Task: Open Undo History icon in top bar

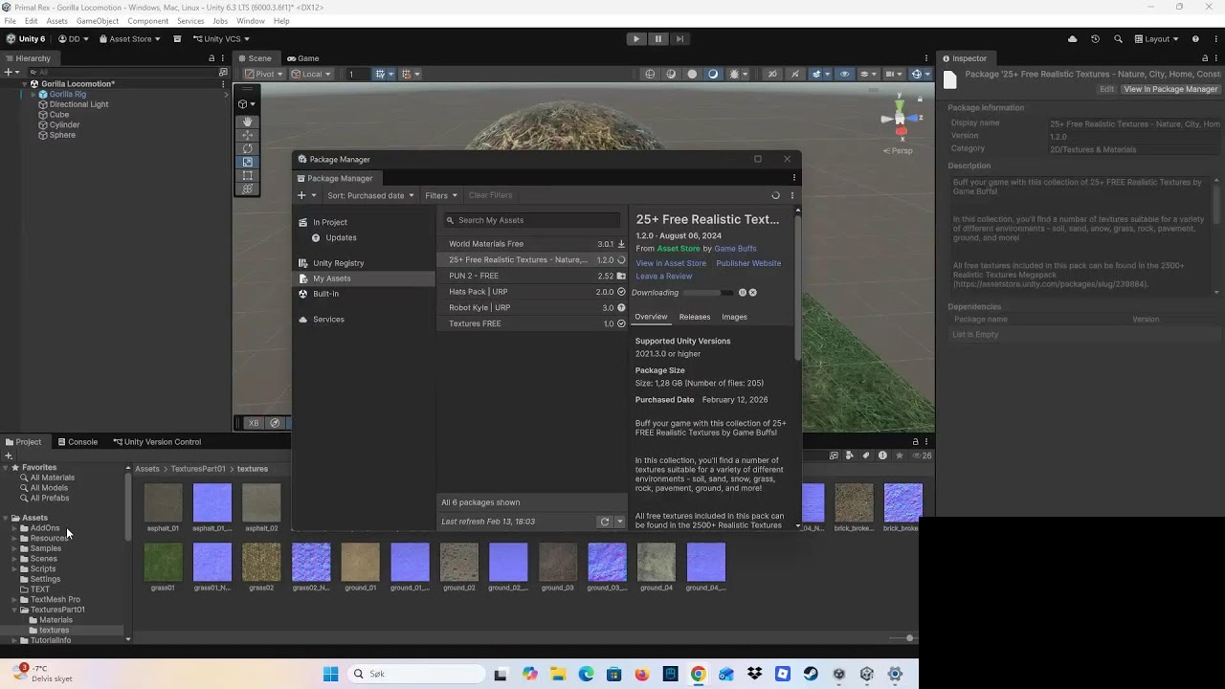Action: 1095,39
